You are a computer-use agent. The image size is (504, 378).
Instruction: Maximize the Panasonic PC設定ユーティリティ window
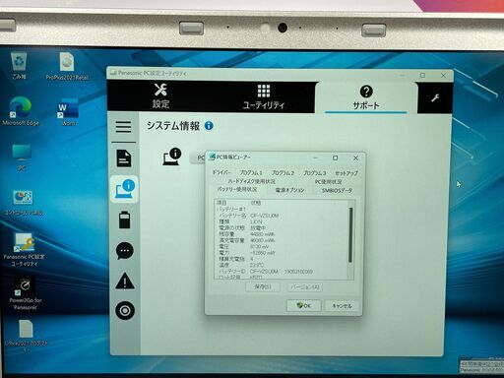pyautogui.click(x=423, y=75)
